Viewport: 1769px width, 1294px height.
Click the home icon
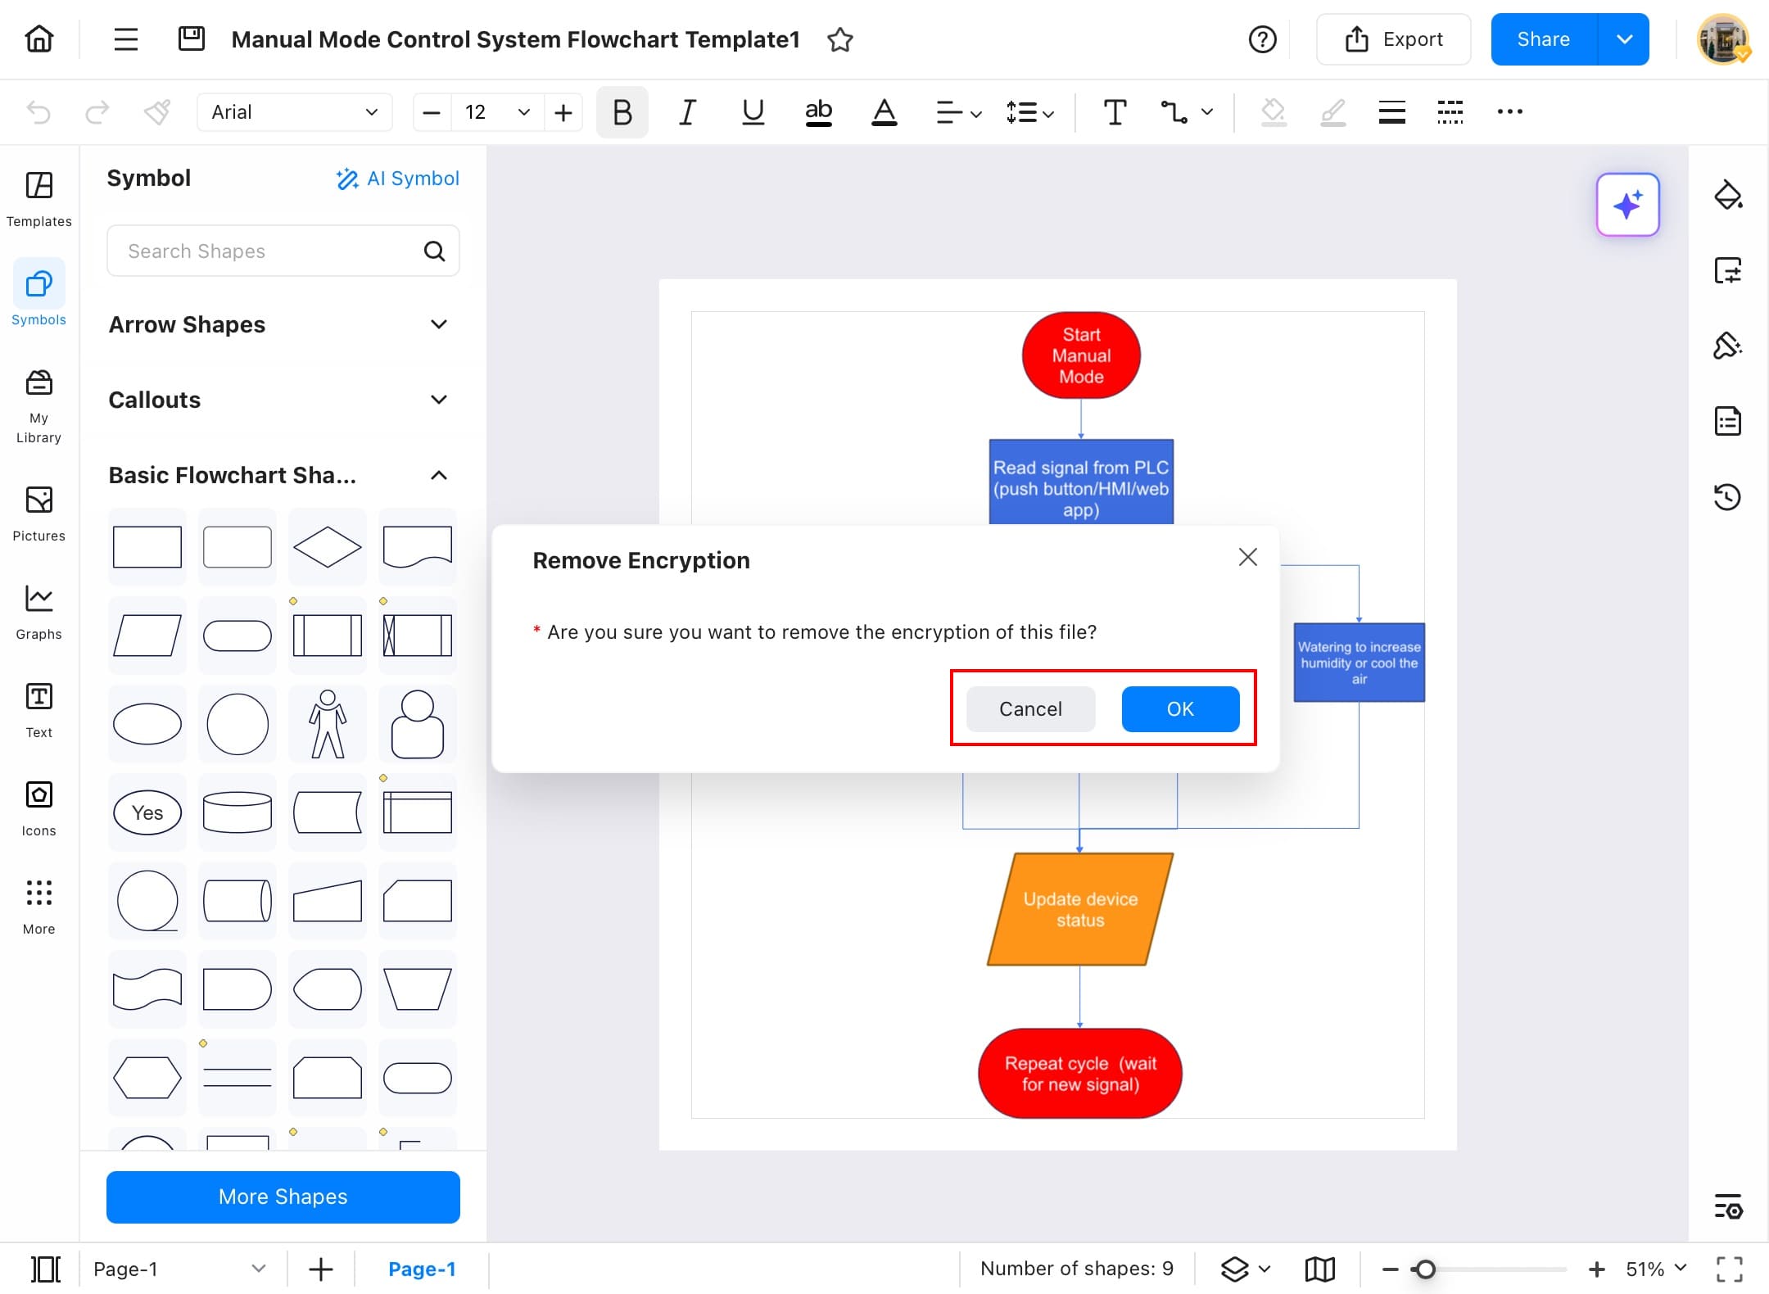pyautogui.click(x=39, y=39)
